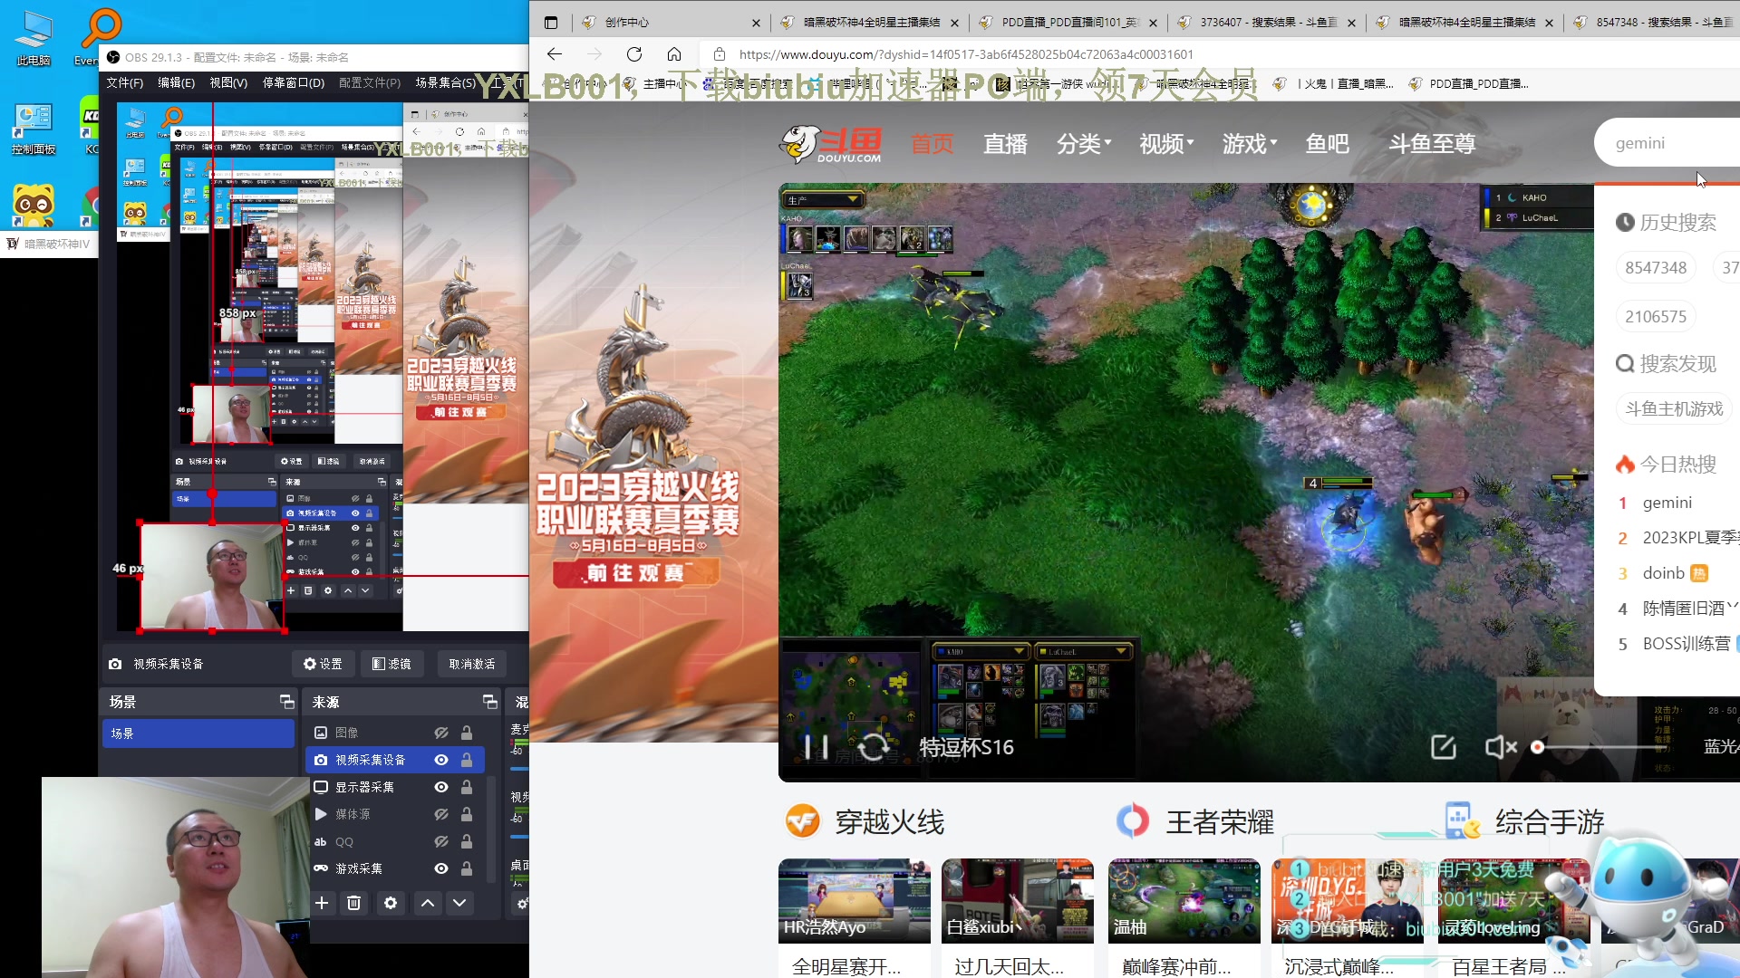This screenshot has height=978, width=1740.
Task: Expand the 分类 dropdown in Douyu nav
Action: pos(1084,144)
